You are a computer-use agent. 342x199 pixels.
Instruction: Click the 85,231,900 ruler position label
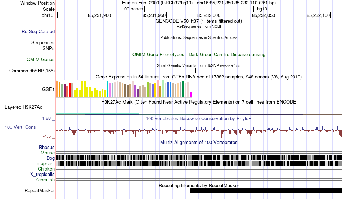point(99,15)
